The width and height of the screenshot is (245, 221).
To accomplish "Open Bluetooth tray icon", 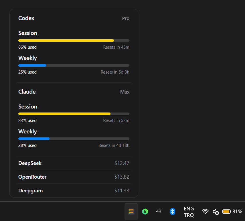I will coord(172,212).
